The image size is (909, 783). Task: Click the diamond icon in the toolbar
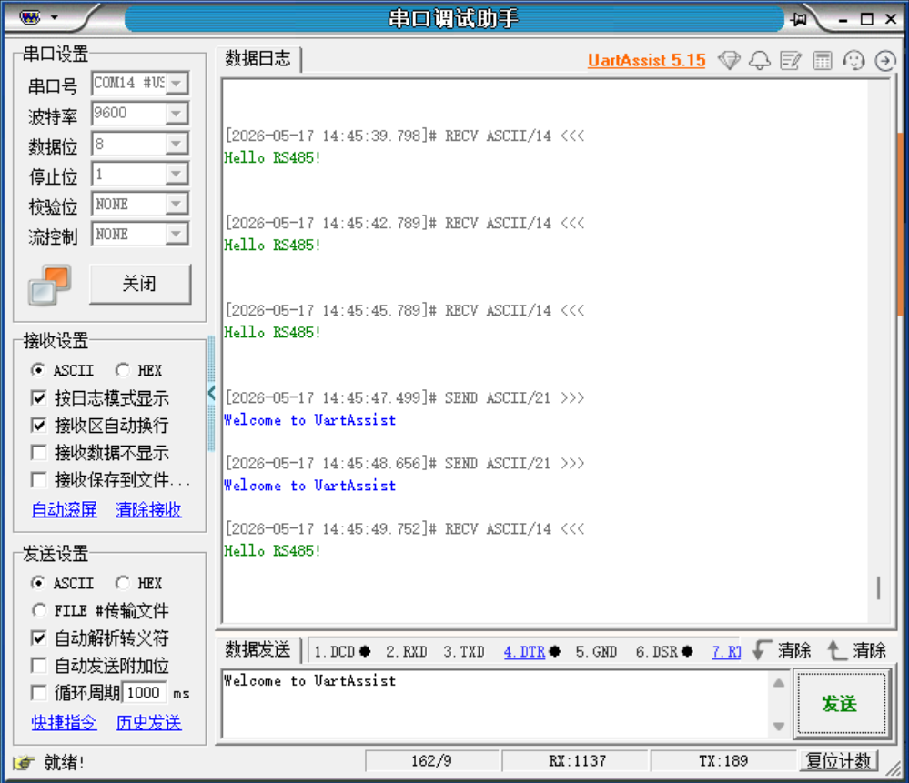[729, 60]
